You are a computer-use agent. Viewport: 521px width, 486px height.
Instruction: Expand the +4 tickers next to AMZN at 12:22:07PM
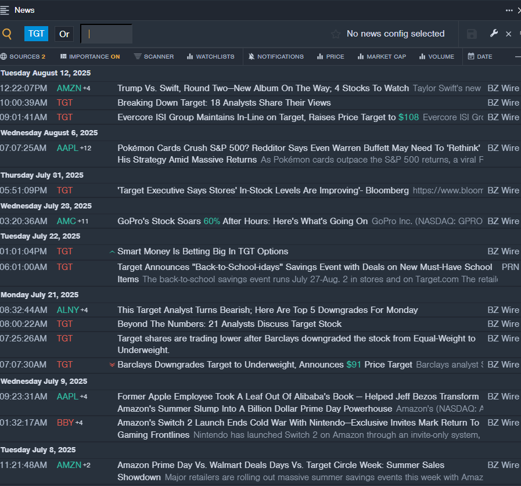click(87, 88)
